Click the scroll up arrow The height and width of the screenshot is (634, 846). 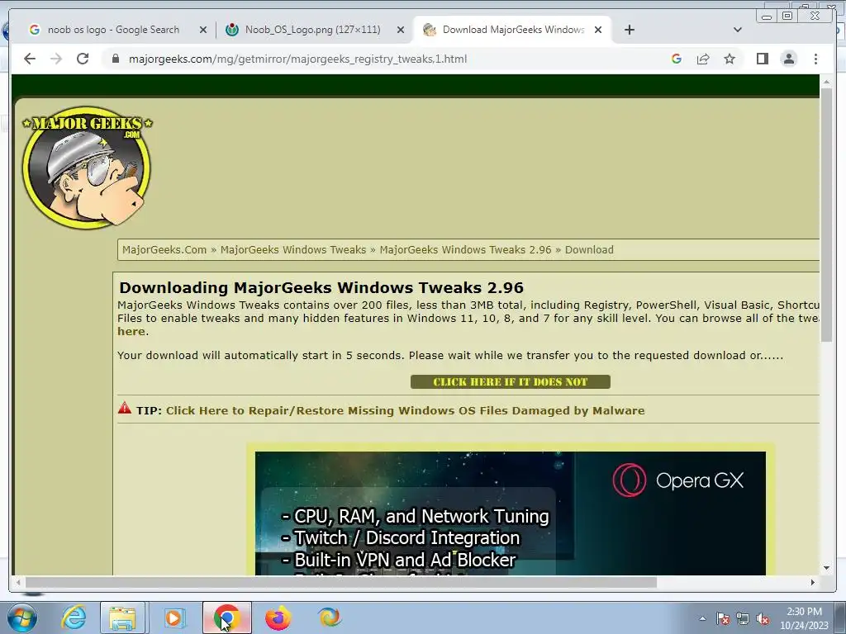(826, 82)
